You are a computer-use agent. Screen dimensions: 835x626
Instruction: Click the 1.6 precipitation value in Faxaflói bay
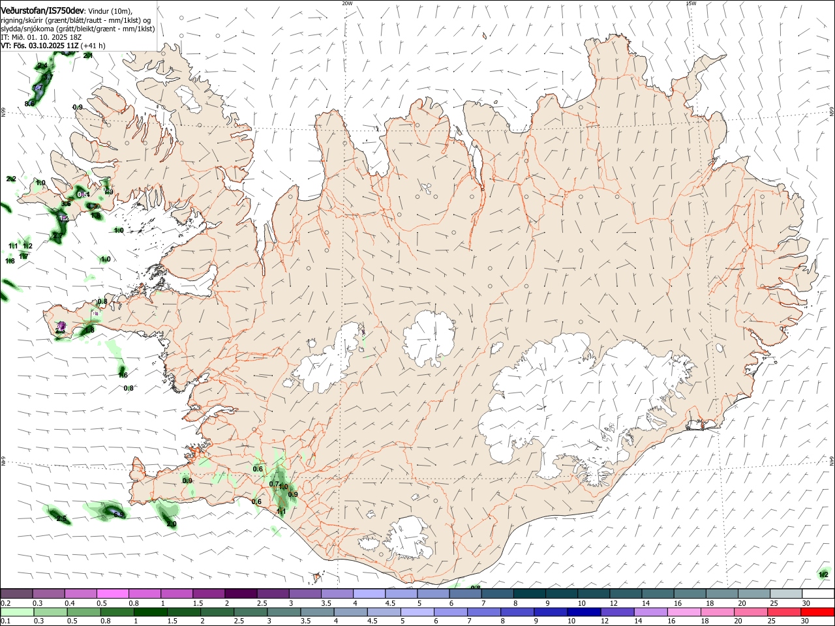tap(123, 375)
